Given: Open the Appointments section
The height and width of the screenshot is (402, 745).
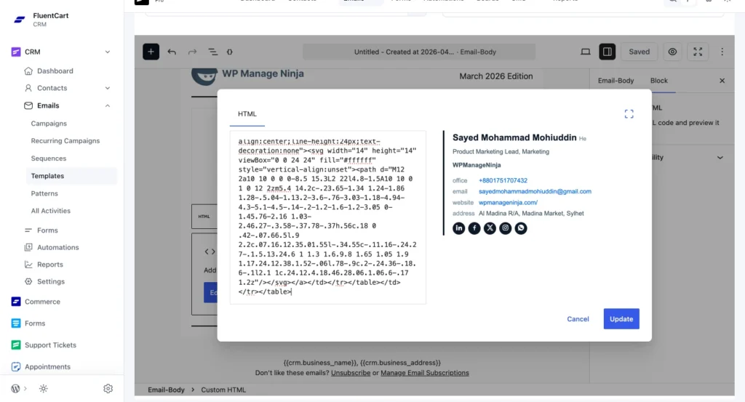Looking at the screenshot, I should 47,367.
